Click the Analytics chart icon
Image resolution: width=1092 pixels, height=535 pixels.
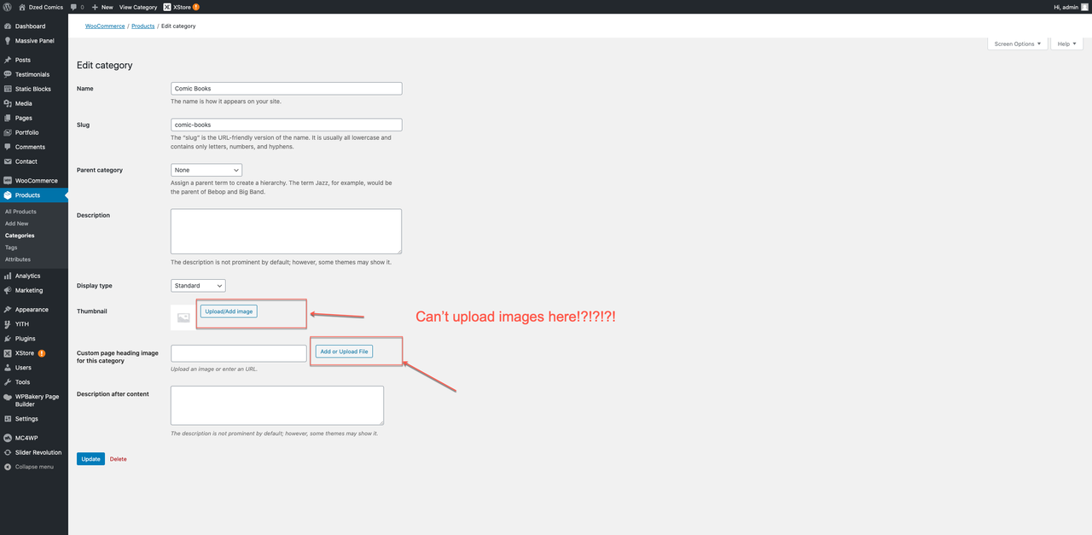coord(8,276)
